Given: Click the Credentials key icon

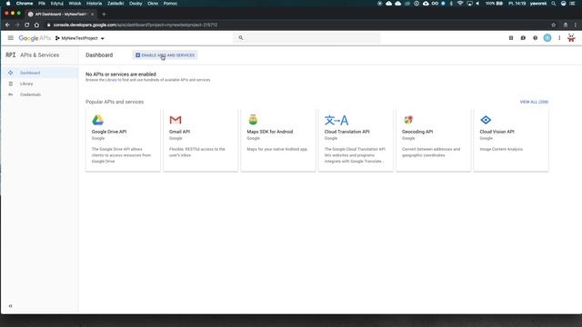Looking at the screenshot, I should [10, 94].
